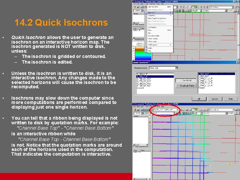Expand dropdown below the circled horizon box
The image size is (240, 180).
(x=174, y=113)
